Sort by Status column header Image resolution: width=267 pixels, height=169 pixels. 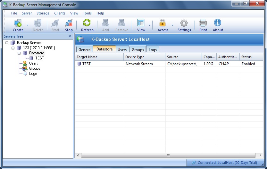pos(252,57)
